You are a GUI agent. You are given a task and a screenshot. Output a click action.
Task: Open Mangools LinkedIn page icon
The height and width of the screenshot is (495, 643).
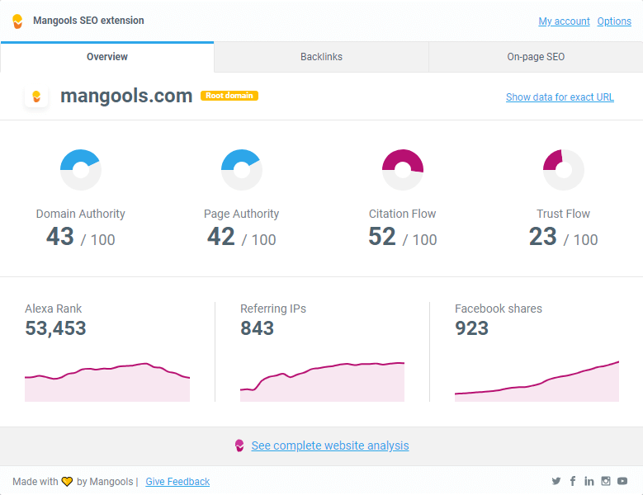(589, 481)
